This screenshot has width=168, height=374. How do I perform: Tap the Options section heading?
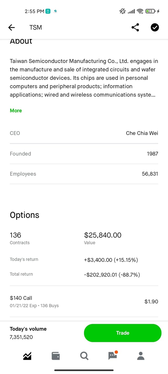(x=24, y=215)
